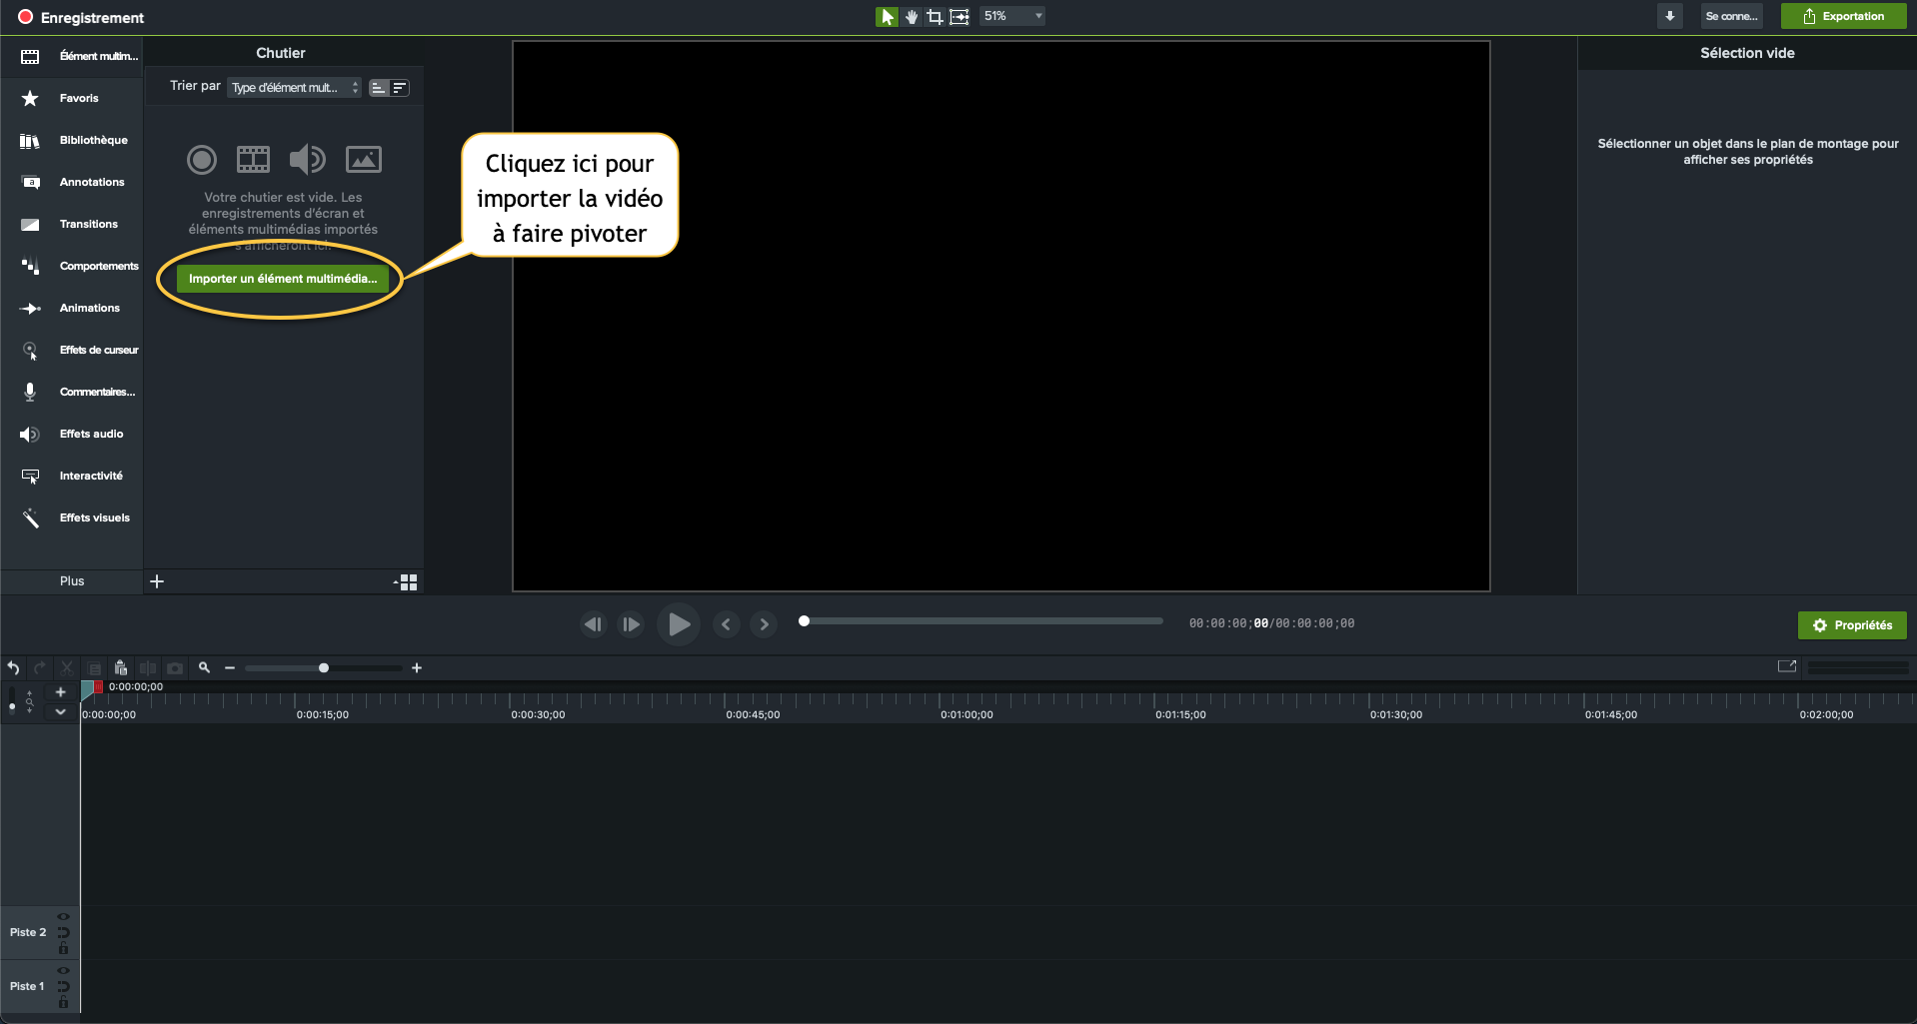Click the step backward frame button
This screenshot has width=1917, height=1024.
(x=593, y=624)
